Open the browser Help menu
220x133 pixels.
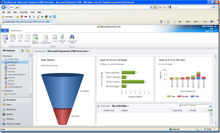click(x=39, y=12)
